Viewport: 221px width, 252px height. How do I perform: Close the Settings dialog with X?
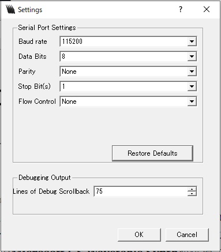point(207,9)
